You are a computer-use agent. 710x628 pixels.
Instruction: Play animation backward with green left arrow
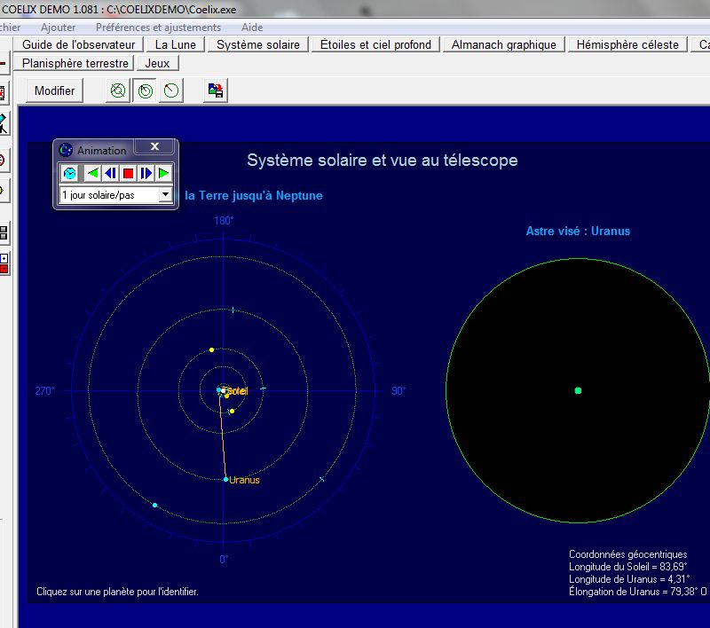pyautogui.click(x=92, y=173)
